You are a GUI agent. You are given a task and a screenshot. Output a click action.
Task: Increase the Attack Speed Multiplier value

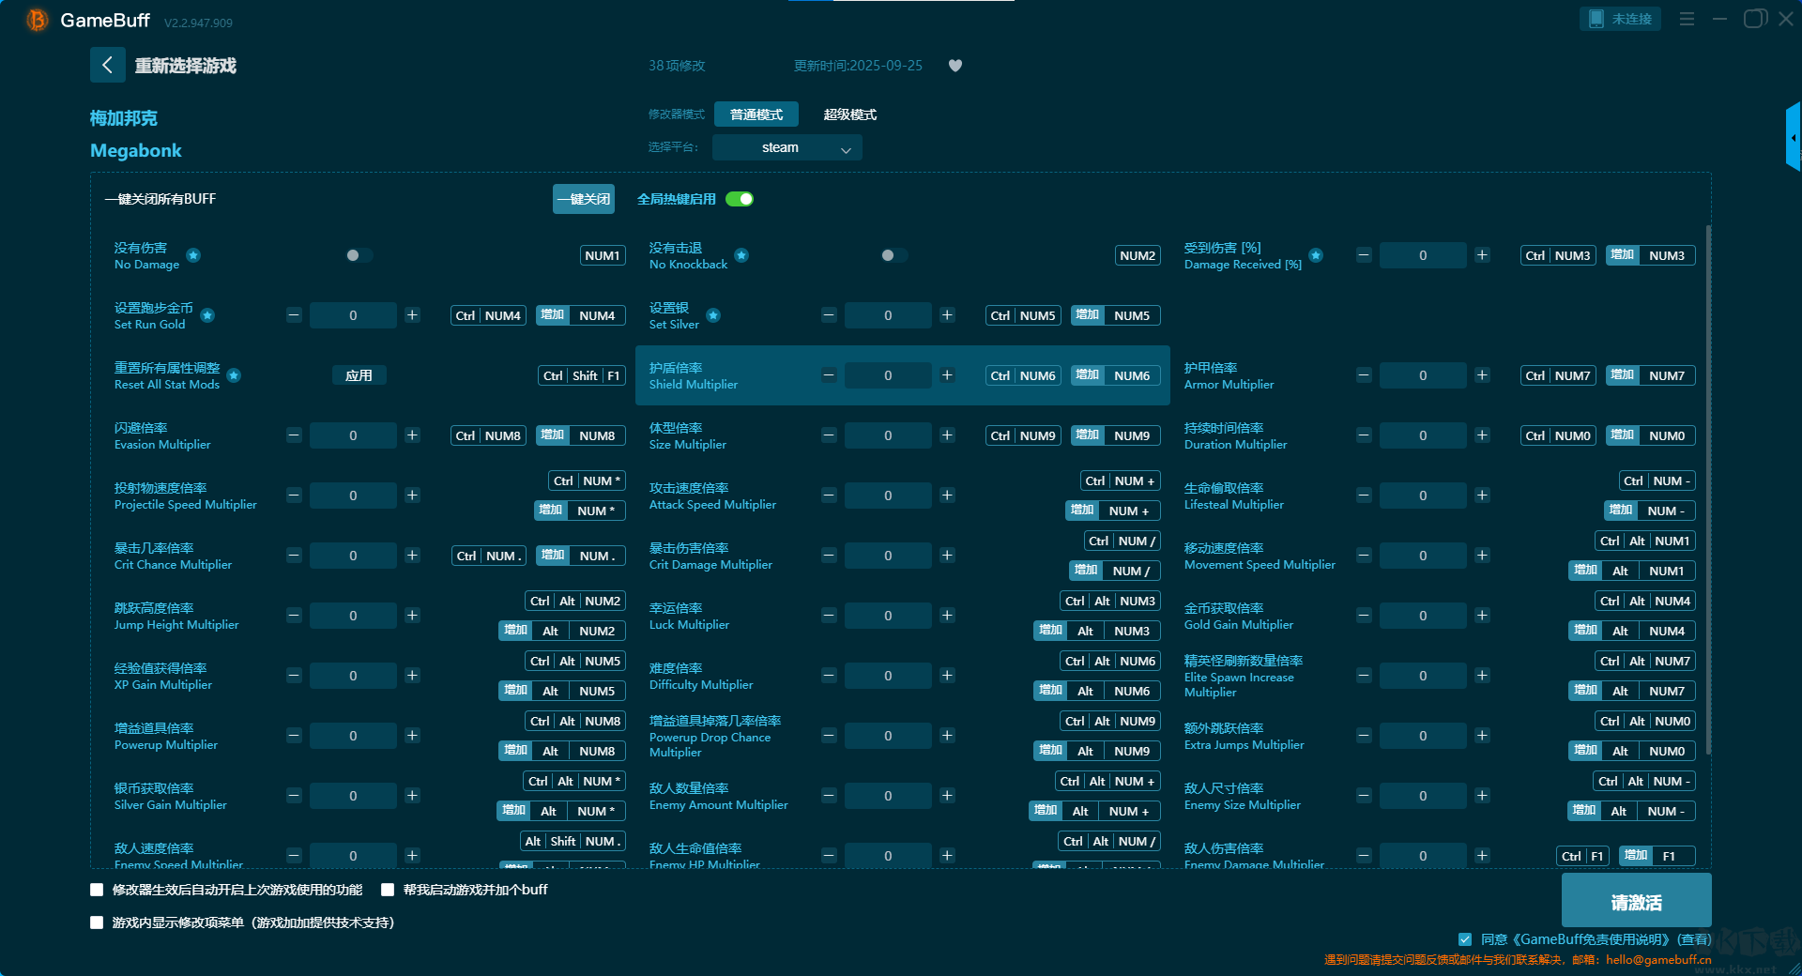947,496
